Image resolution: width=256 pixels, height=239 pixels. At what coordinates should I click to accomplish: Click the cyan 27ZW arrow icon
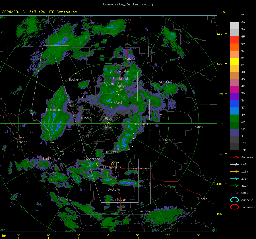tap(234, 179)
